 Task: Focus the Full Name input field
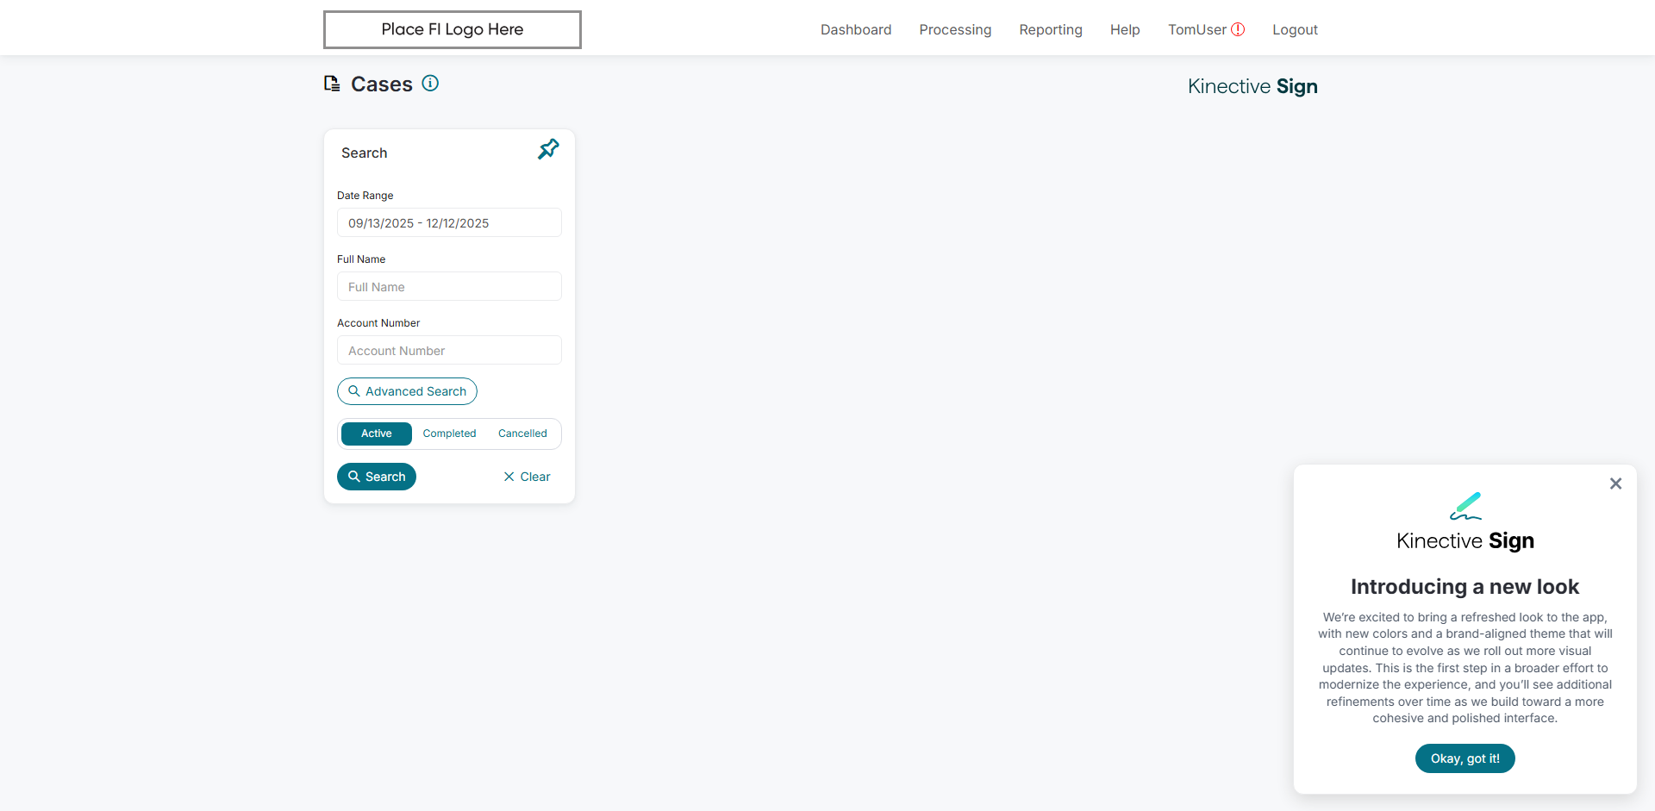tap(449, 286)
